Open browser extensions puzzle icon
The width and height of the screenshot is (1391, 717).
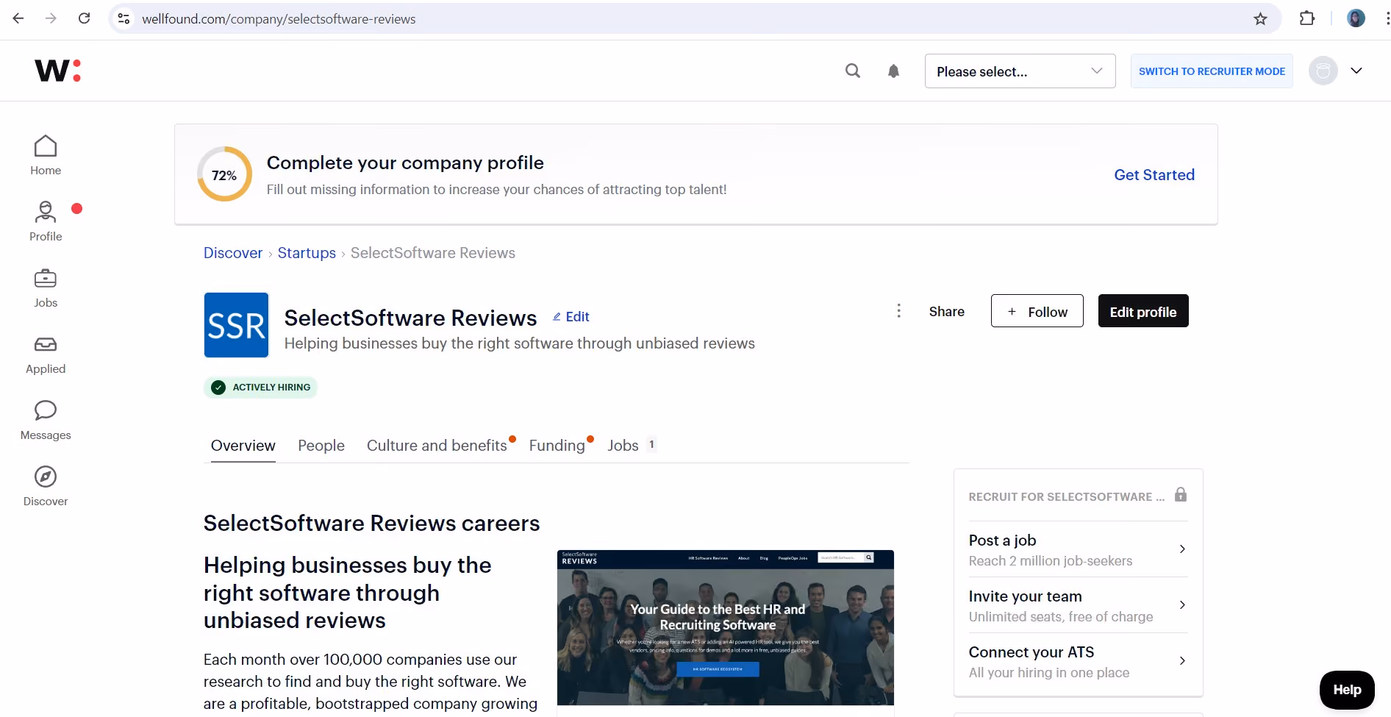(x=1307, y=18)
